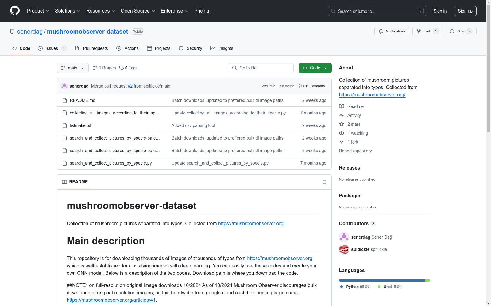Open mushroomobserver.org/articles/41 link in README

(111, 300)
